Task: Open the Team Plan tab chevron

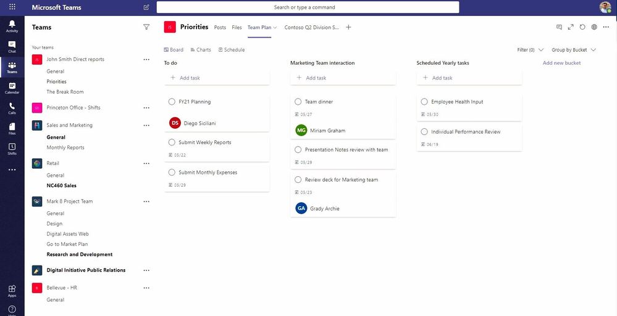Action: (x=275, y=28)
